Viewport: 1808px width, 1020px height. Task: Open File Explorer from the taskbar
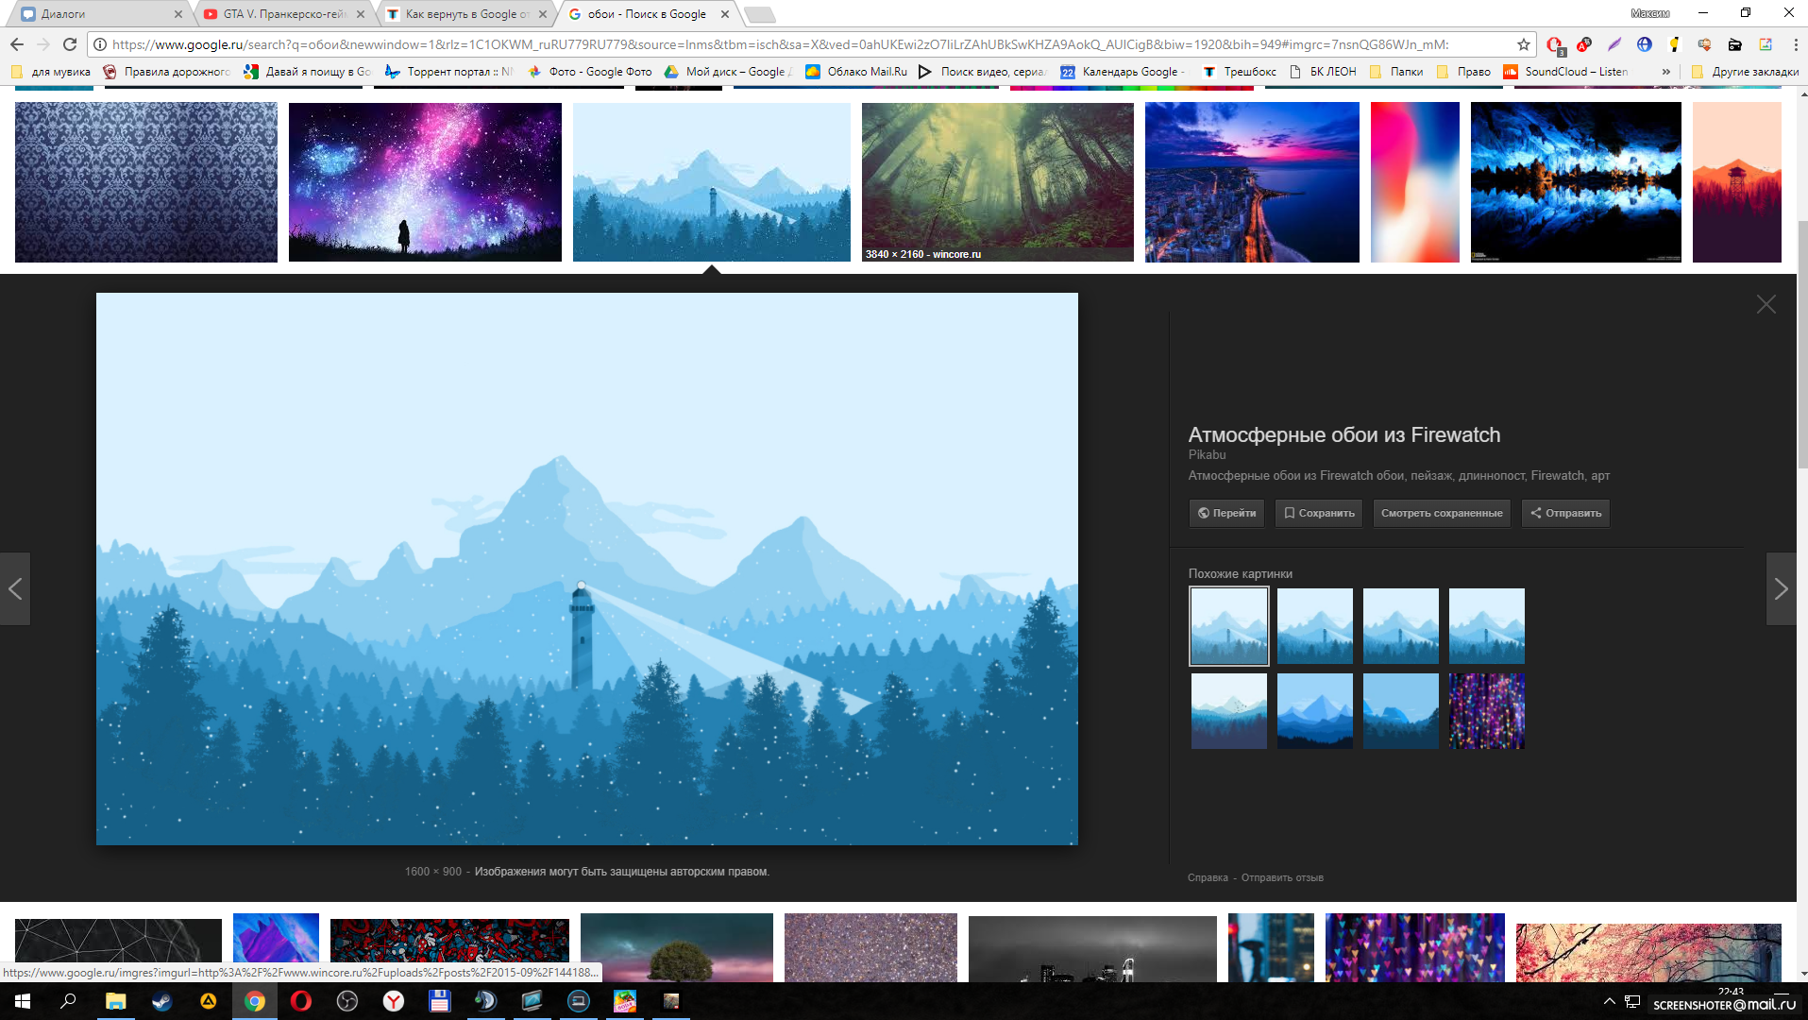pyautogui.click(x=115, y=1001)
